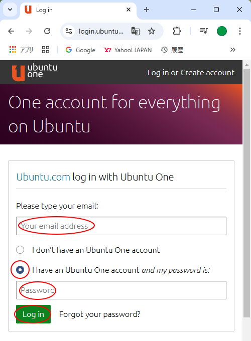Reload the page with the refresh icon
This screenshot has width=251, height=341.
pos(47,31)
